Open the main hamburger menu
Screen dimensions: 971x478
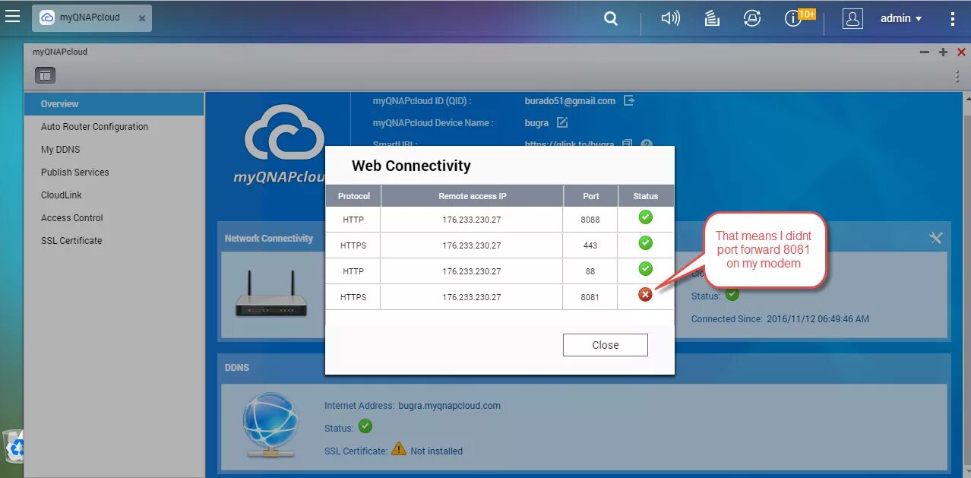pos(12,17)
